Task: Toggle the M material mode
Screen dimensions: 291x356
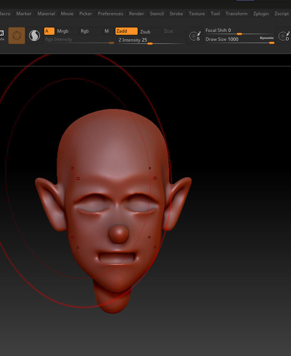Action: pyautogui.click(x=107, y=31)
